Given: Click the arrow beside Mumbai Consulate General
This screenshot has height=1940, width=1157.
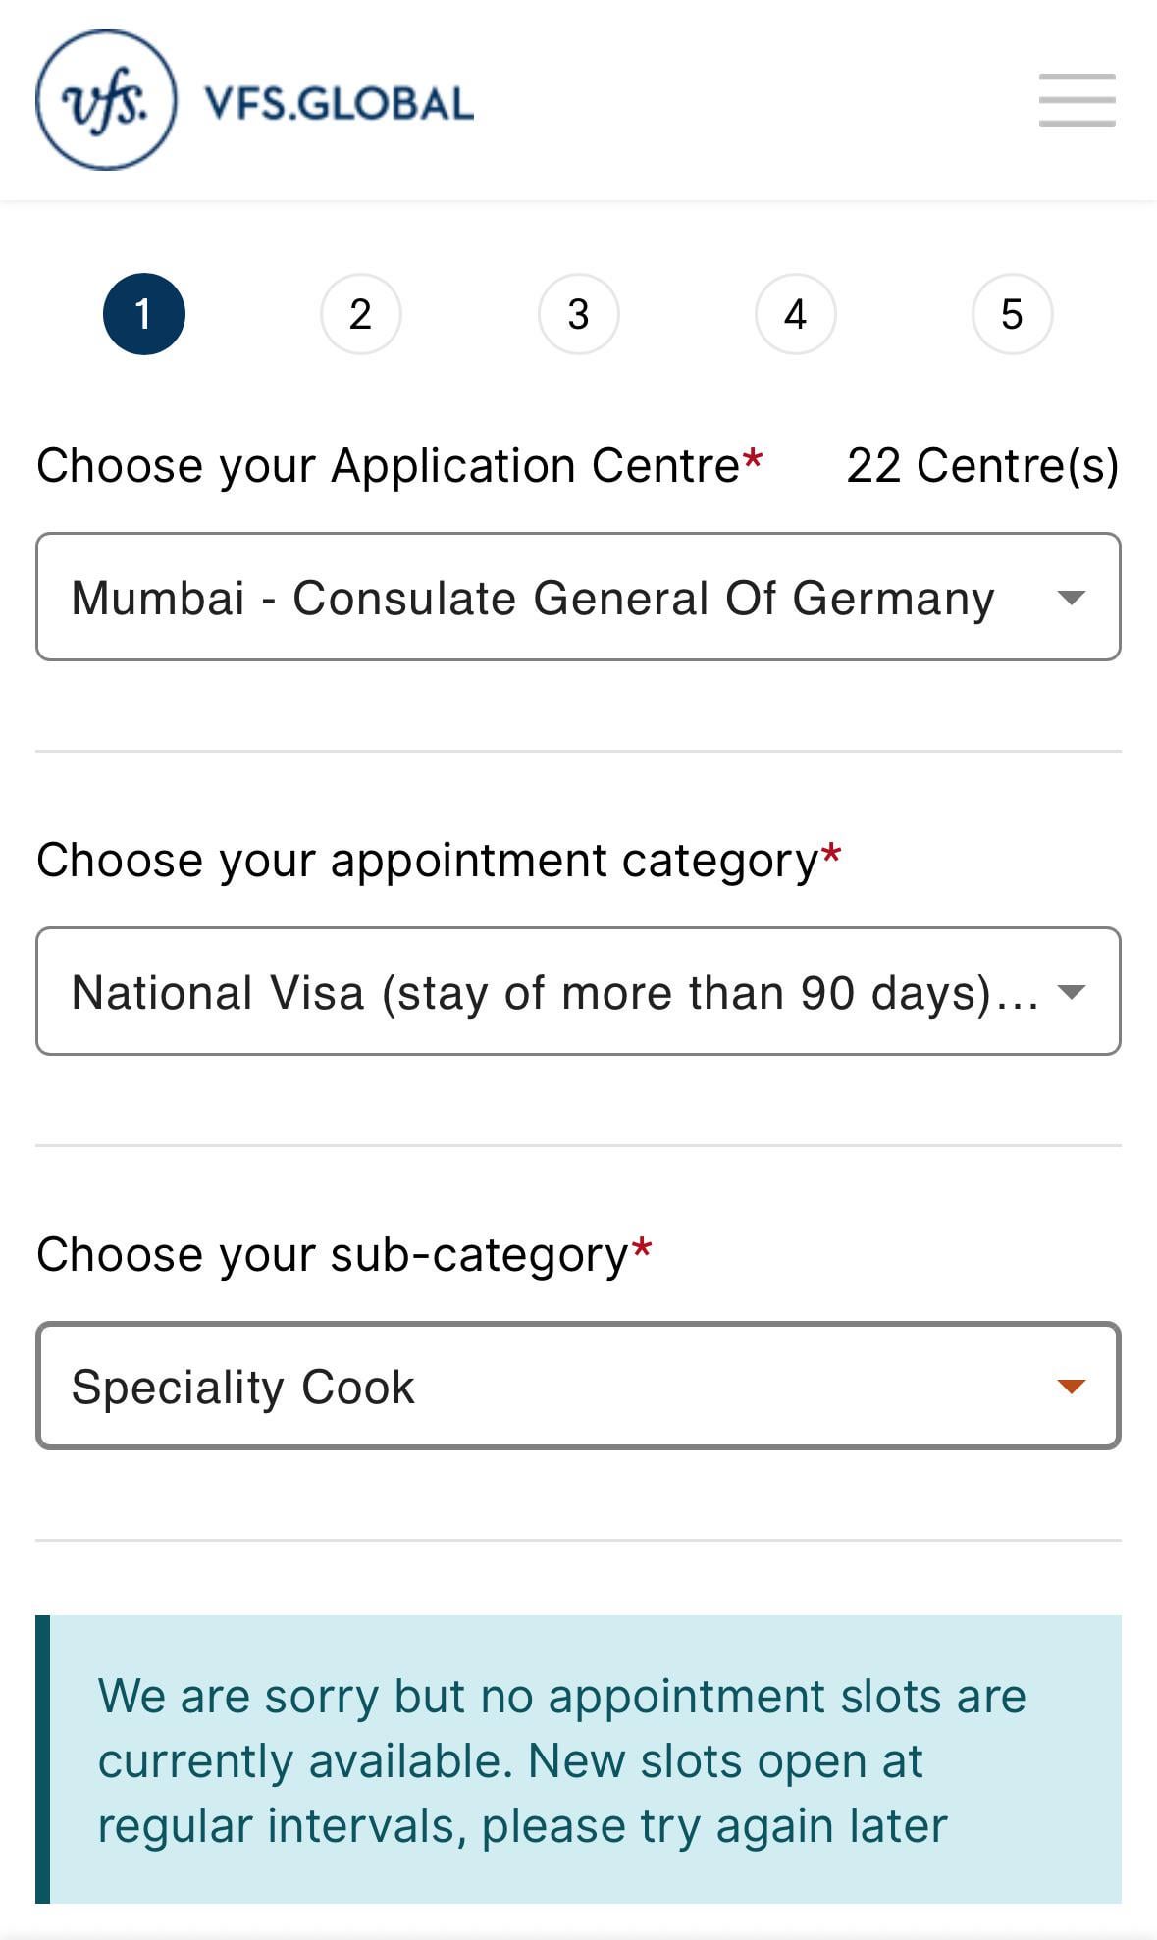Looking at the screenshot, I should pyautogui.click(x=1071, y=598).
